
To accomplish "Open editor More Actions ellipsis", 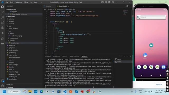I will (130, 6).
